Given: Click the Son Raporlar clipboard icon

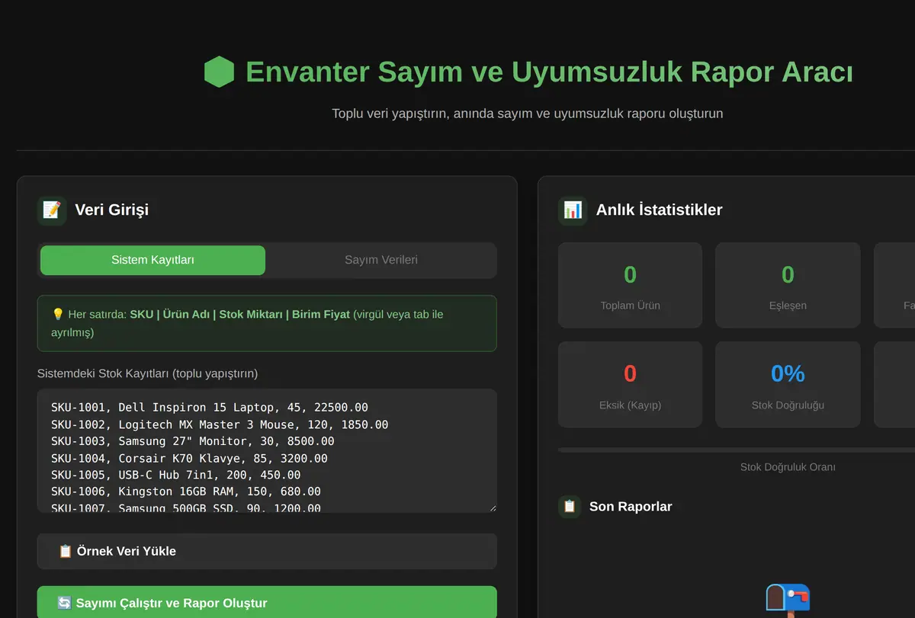Looking at the screenshot, I should (570, 507).
